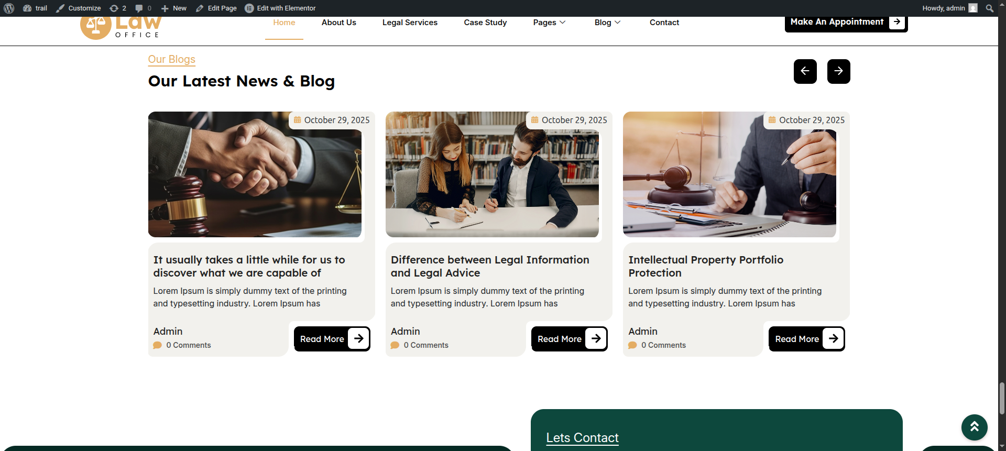Open the Difference between Legal Information article title
This screenshot has height=451, width=1006.
[x=489, y=266]
